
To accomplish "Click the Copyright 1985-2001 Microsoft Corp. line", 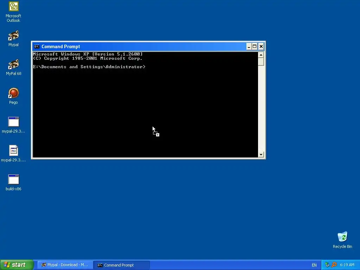I will pos(88,58).
